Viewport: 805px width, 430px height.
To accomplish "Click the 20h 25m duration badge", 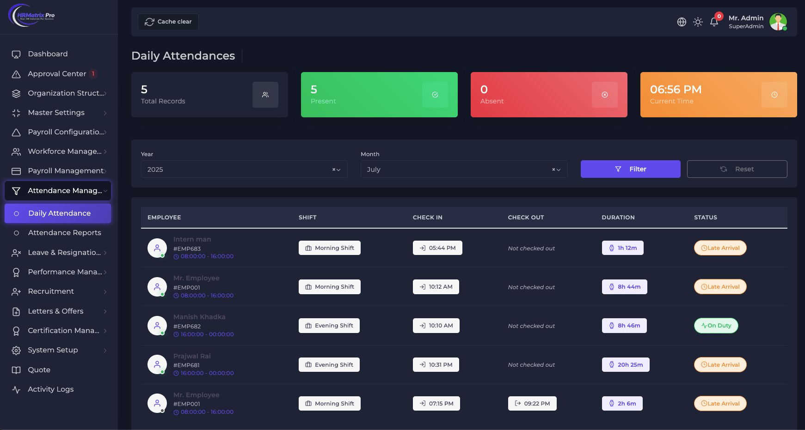I will tap(626, 365).
